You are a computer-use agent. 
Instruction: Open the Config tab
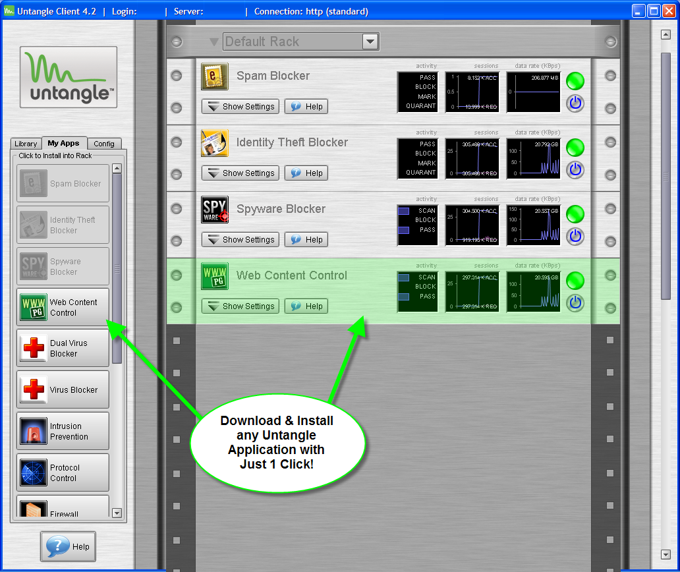tap(104, 144)
